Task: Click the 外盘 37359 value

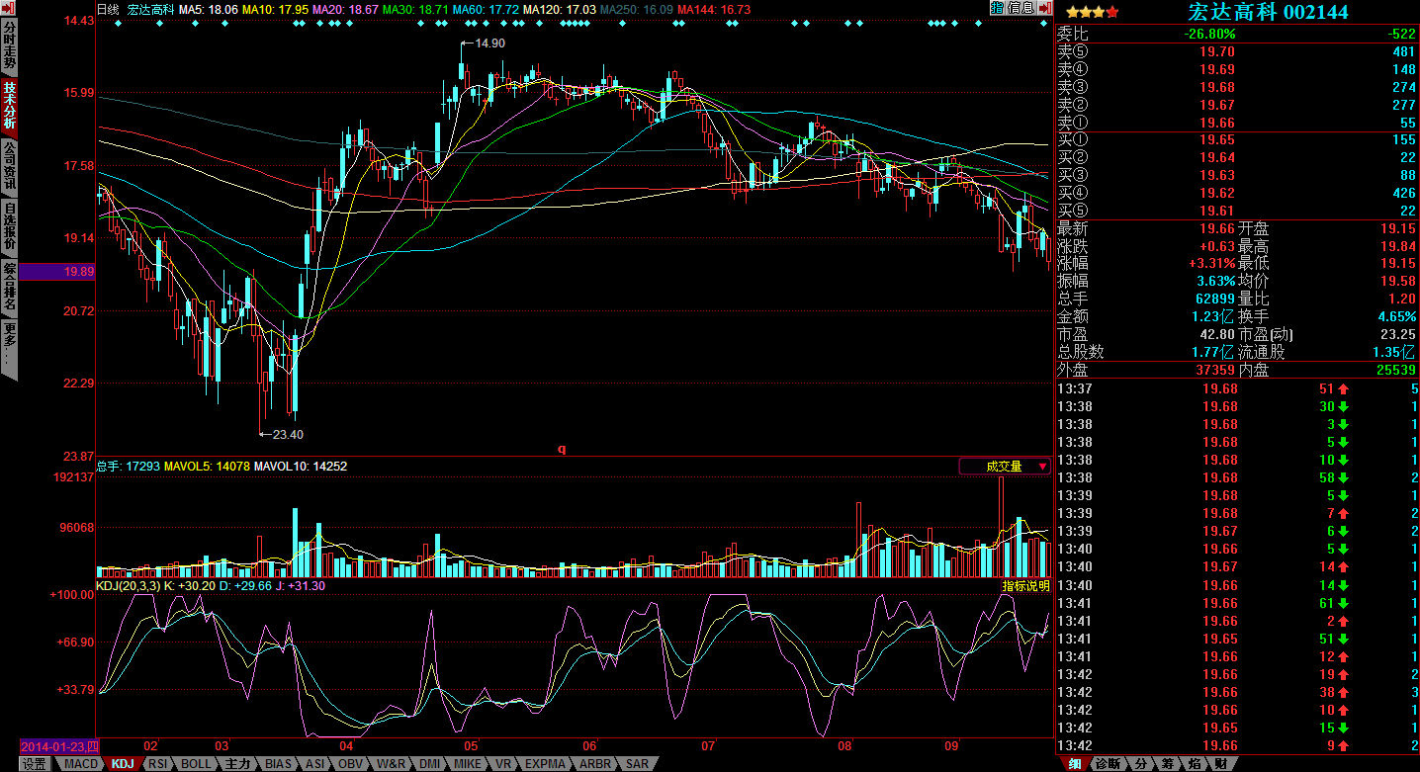Action: click(1214, 370)
